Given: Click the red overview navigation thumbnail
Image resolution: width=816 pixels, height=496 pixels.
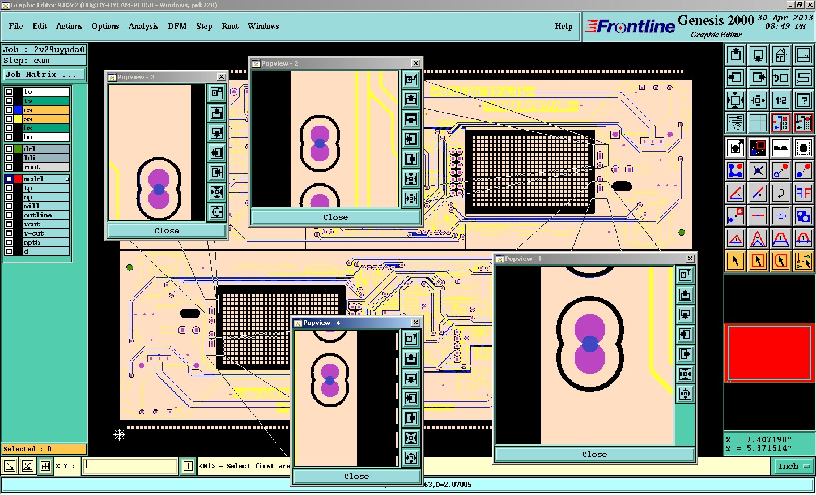Looking at the screenshot, I should [770, 353].
